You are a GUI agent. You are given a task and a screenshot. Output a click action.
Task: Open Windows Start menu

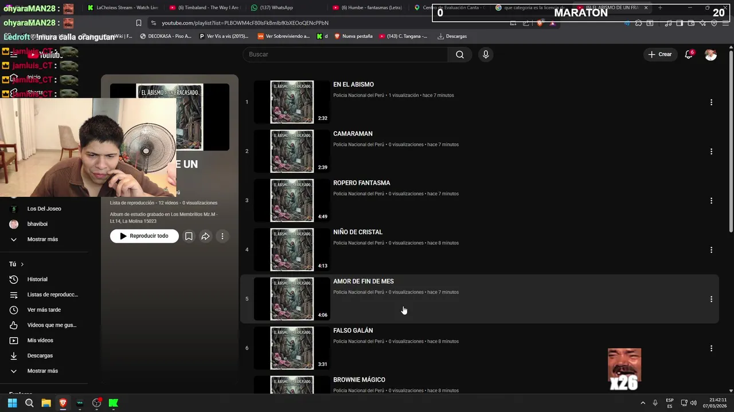click(12, 403)
